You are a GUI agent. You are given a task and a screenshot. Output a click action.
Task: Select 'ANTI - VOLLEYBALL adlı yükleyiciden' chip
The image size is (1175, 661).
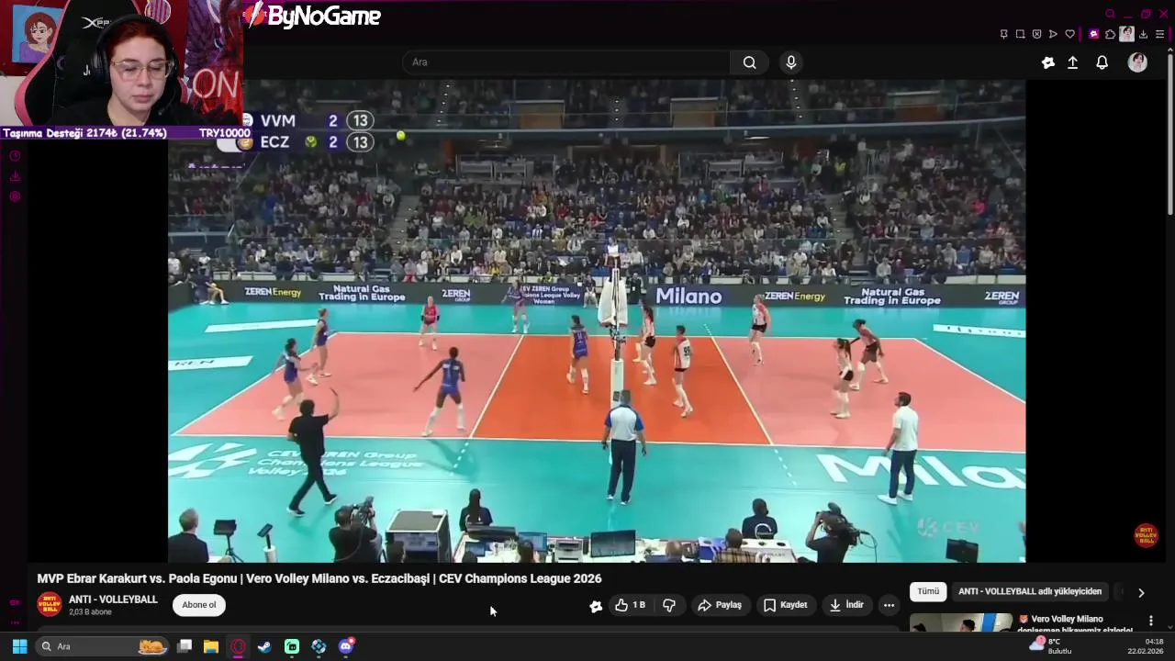pos(1030,591)
